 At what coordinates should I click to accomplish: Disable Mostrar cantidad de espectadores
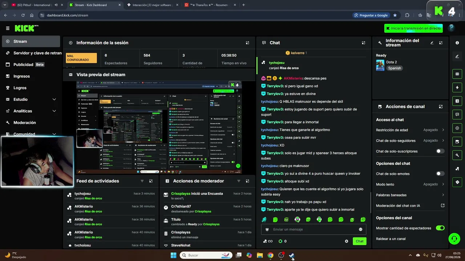pos(440,228)
